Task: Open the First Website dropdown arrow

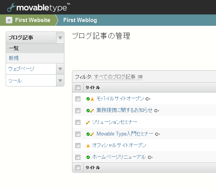Action: (9, 20)
